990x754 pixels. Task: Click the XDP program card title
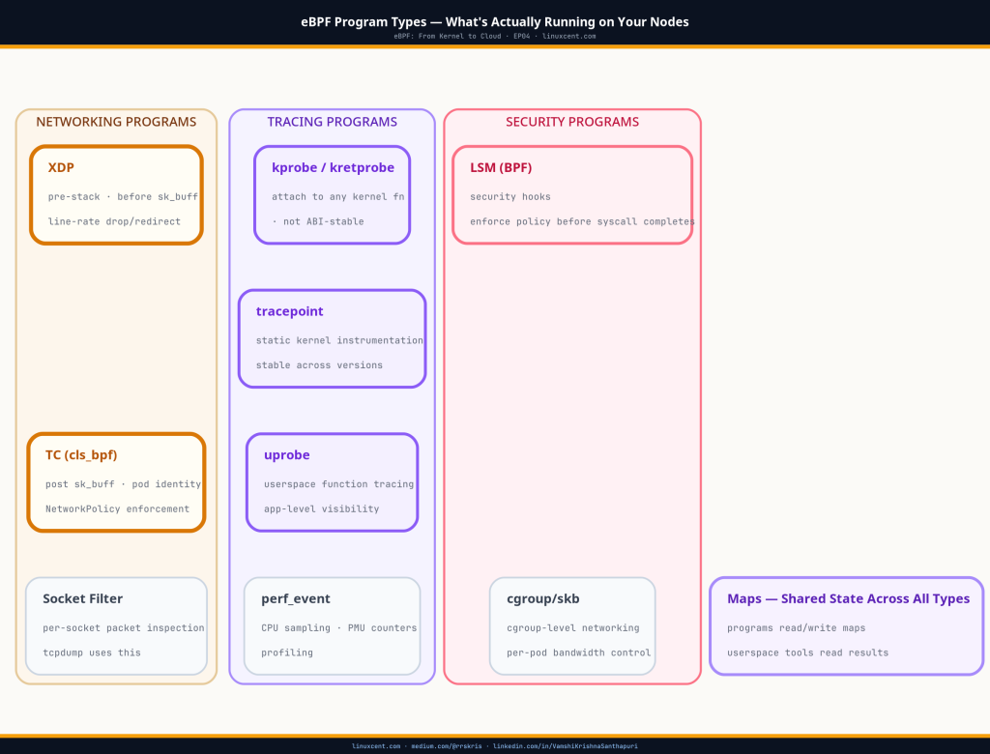[61, 167]
